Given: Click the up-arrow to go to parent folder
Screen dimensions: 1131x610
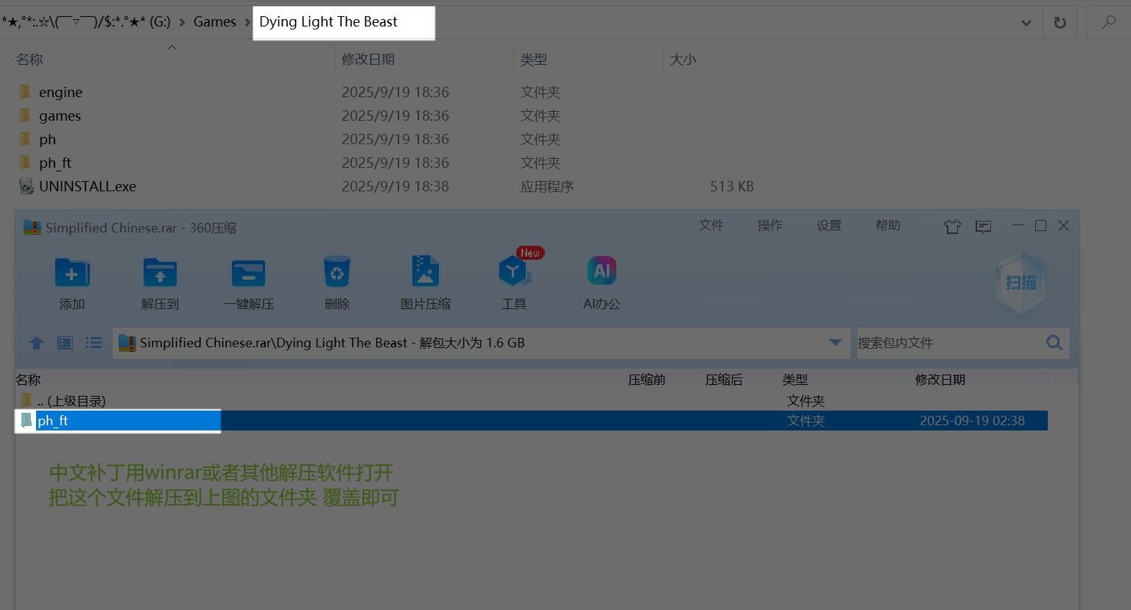Looking at the screenshot, I should (36, 343).
